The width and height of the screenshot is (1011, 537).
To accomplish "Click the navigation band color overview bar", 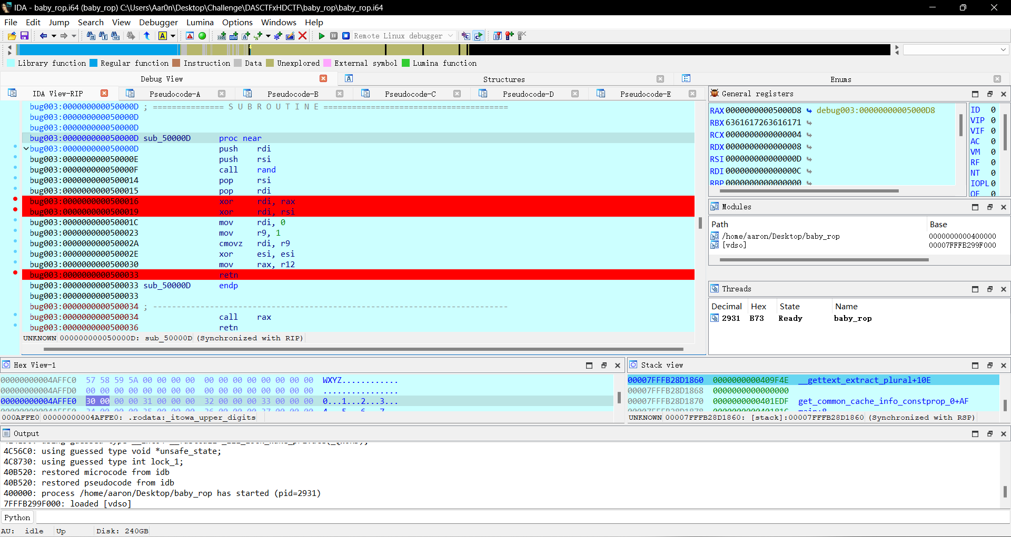I will click(454, 49).
